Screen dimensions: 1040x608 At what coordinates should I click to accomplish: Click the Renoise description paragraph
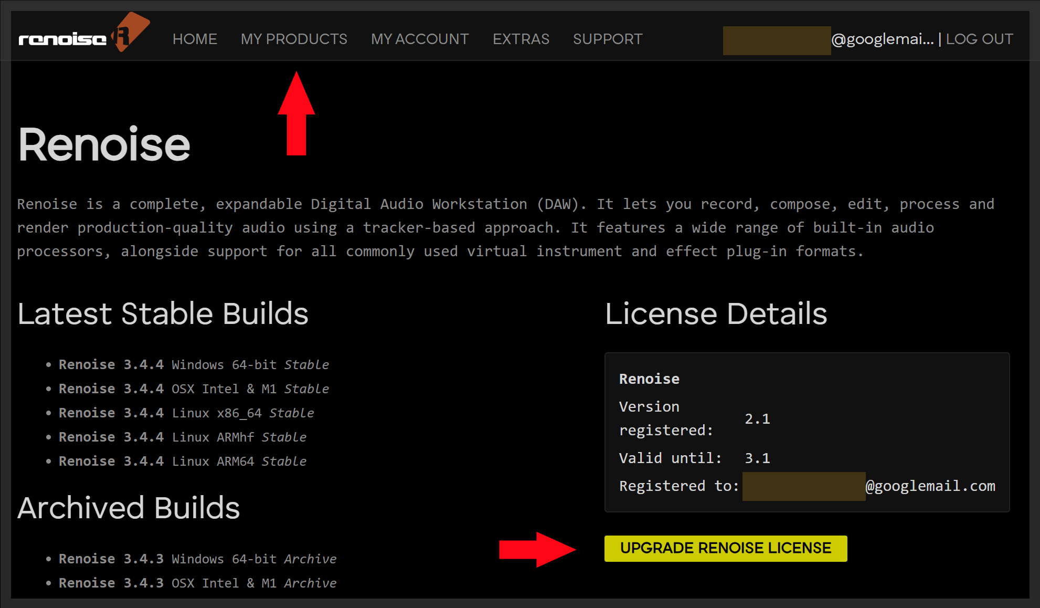506,228
